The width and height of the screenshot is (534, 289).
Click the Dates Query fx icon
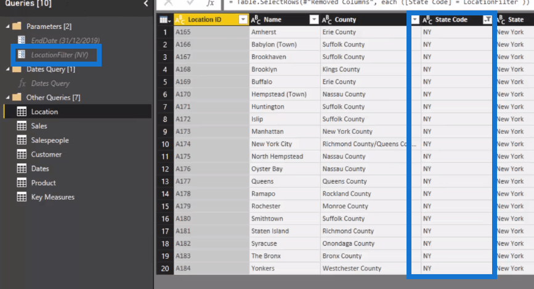pos(22,83)
